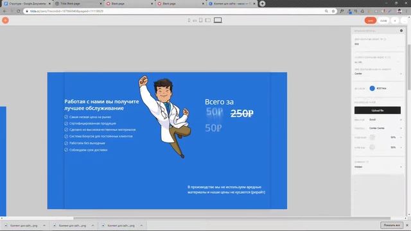
Task: Open options arrow for the third downloaded file
Action: click(x=141, y=225)
